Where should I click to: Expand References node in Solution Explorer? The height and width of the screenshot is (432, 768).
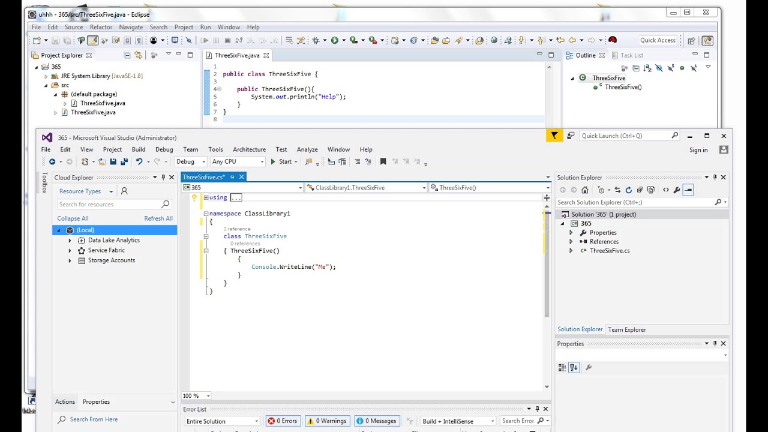571,242
